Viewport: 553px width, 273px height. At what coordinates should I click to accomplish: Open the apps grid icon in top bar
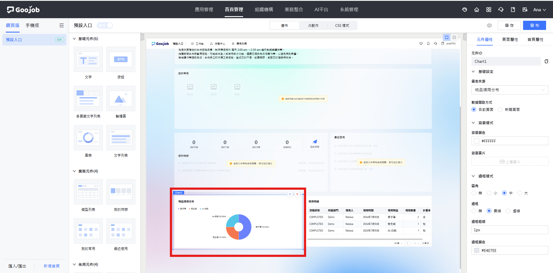(x=489, y=10)
